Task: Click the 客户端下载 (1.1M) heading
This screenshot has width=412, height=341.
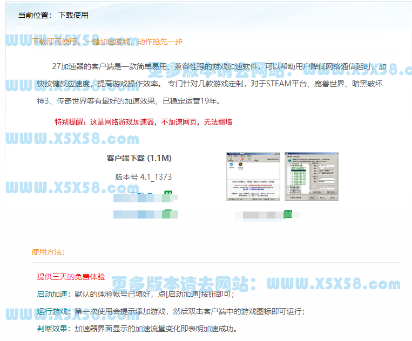Action: point(139,158)
